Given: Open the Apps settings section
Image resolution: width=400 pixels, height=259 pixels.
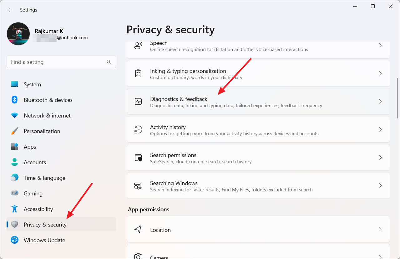Looking at the screenshot, I should click(30, 147).
